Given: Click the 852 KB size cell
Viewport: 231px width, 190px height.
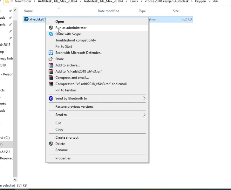Looking at the screenshot, I should [x=187, y=19].
